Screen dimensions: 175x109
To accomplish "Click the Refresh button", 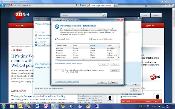I will coord(115,71).
